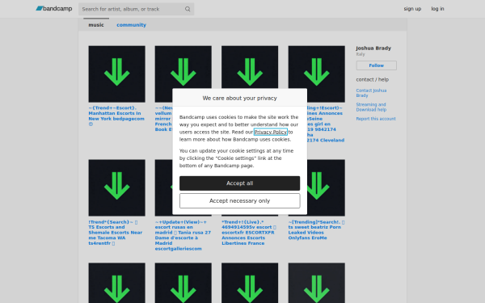Click the Bandcamp logo

click(54, 9)
